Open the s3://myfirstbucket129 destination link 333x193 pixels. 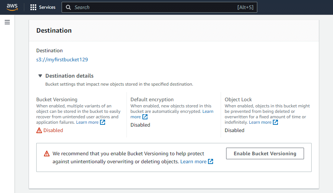click(x=62, y=59)
